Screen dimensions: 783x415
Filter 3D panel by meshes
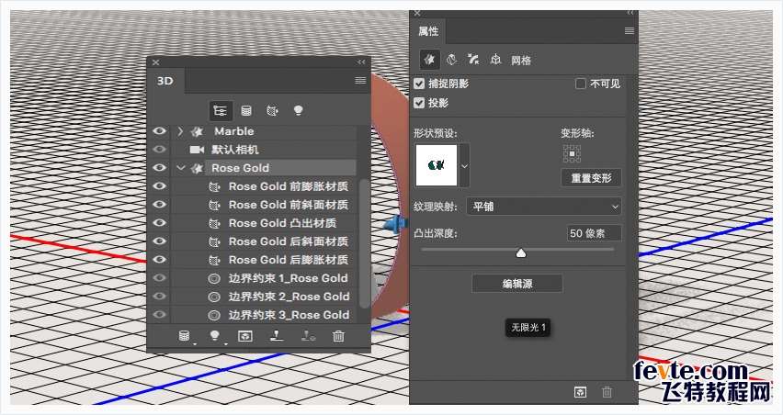click(x=246, y=110)
